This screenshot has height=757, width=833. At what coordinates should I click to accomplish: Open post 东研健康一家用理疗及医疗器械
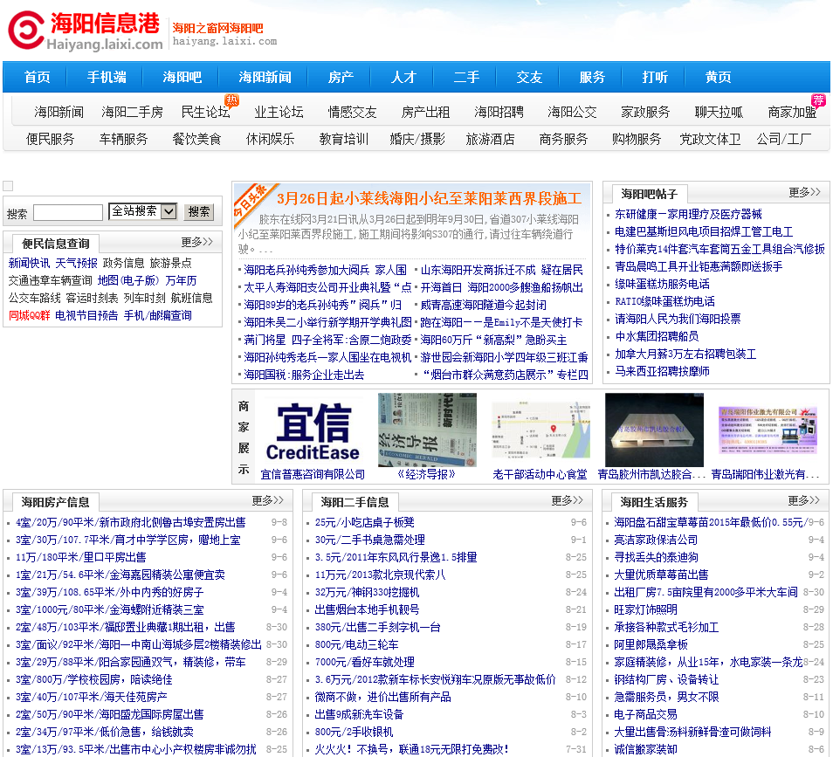point(688,214)
